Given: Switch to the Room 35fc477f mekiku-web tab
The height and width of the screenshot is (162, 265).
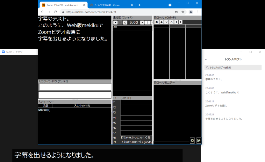Looking at the screenshot, I should (62, 5).
